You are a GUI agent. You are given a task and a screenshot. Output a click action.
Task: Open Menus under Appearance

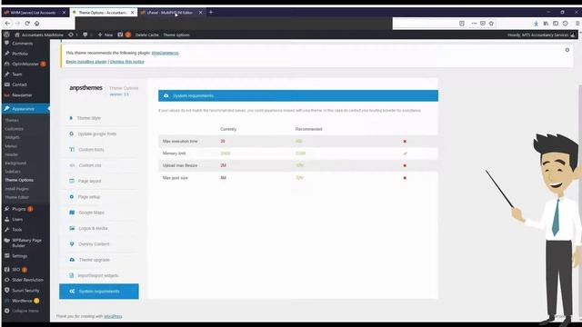click(11, 145)
